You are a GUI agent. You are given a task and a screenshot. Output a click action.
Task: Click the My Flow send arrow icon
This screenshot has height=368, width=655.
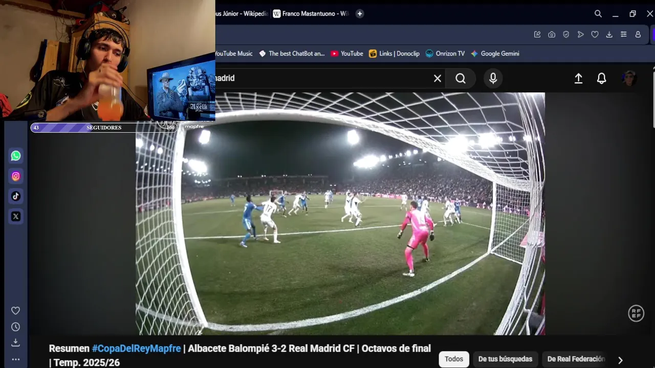pos(580,34)
